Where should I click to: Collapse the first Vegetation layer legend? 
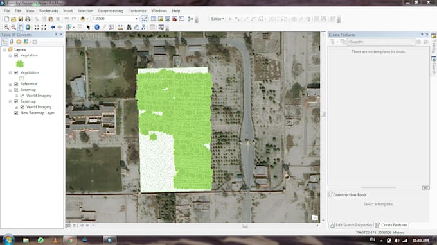(x=10, y=55)
